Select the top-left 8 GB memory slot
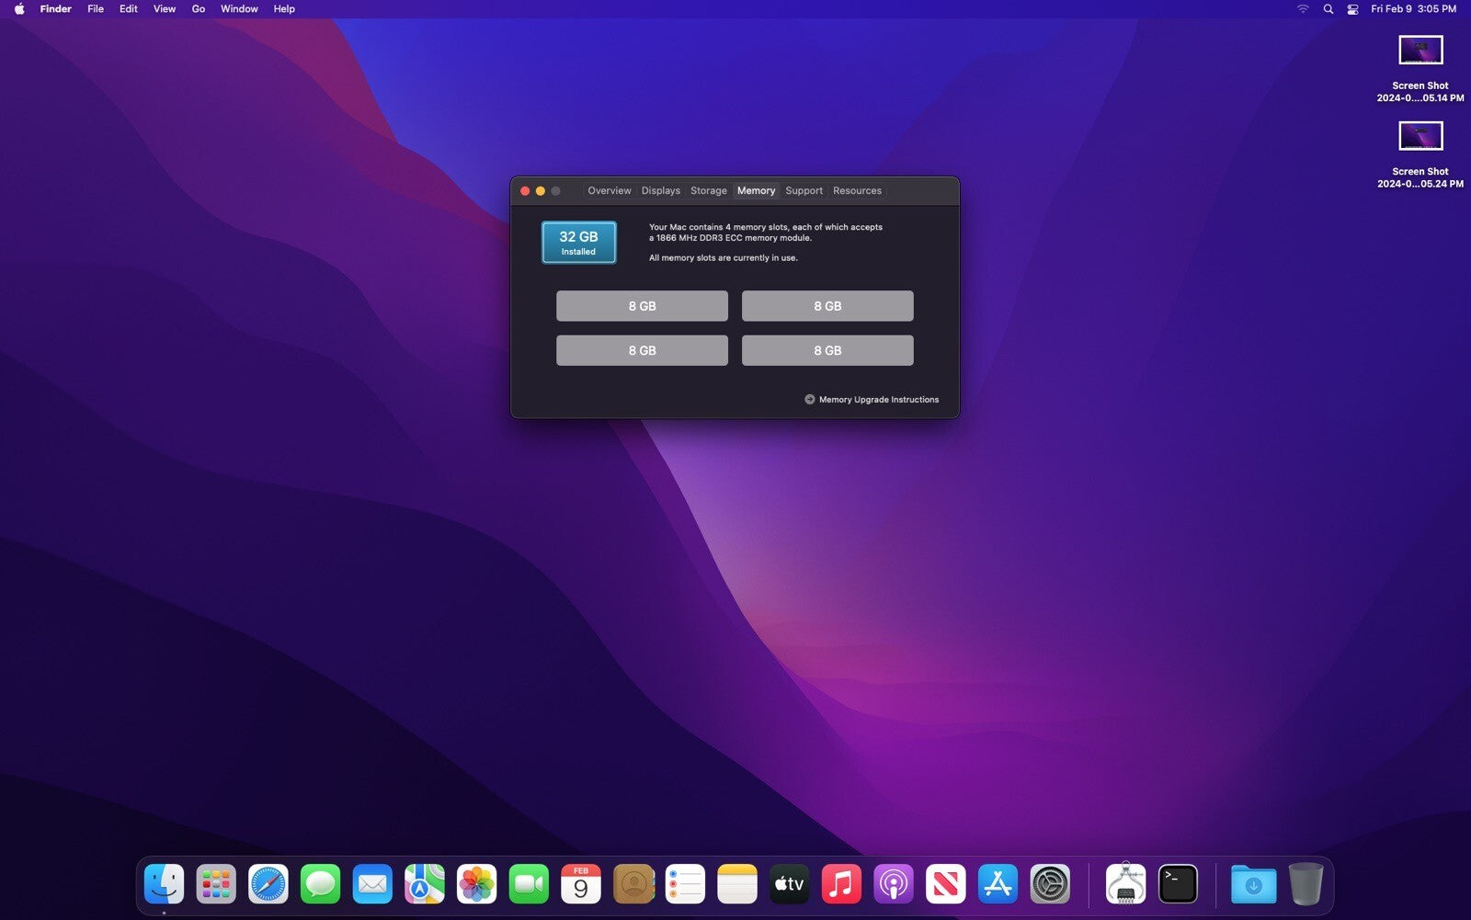 (x=642, y=306)
